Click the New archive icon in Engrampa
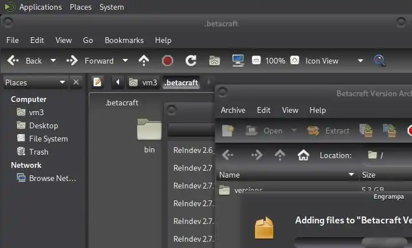Image resolution: width=412 pixels, height=248 pixels. click(x=228, y=131)
